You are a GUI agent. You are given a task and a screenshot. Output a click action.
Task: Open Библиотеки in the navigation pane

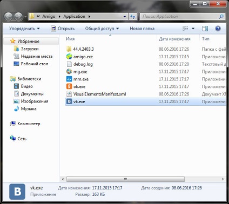29,79
